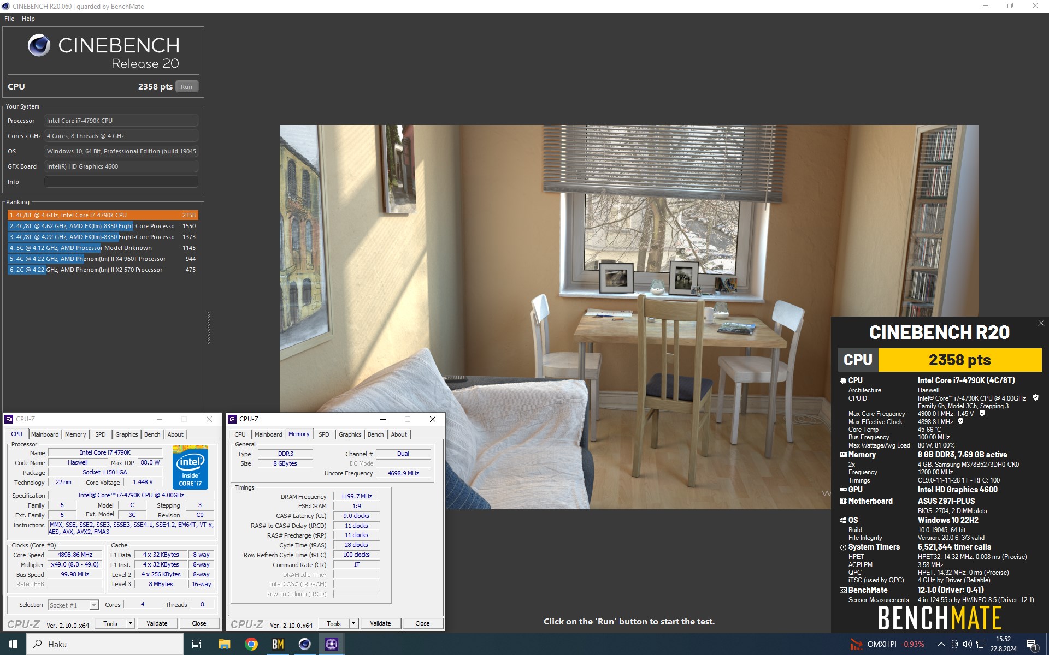Switch to Cinebench via taskbar icon
This screenshot has width=1049, height=655.
305,644
